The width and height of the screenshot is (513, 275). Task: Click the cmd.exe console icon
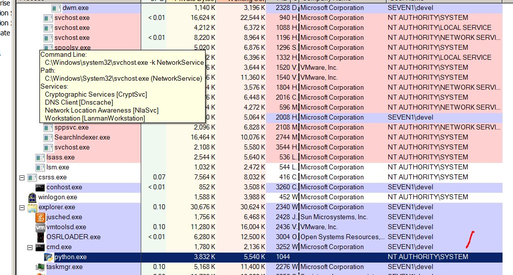(40, 247)
